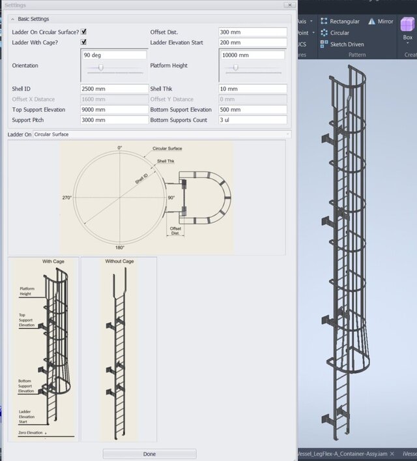Click the Support Pitch value field
The width and height of the screenshot is (417, 461).
pyautogui.click(x=115, y=120)
